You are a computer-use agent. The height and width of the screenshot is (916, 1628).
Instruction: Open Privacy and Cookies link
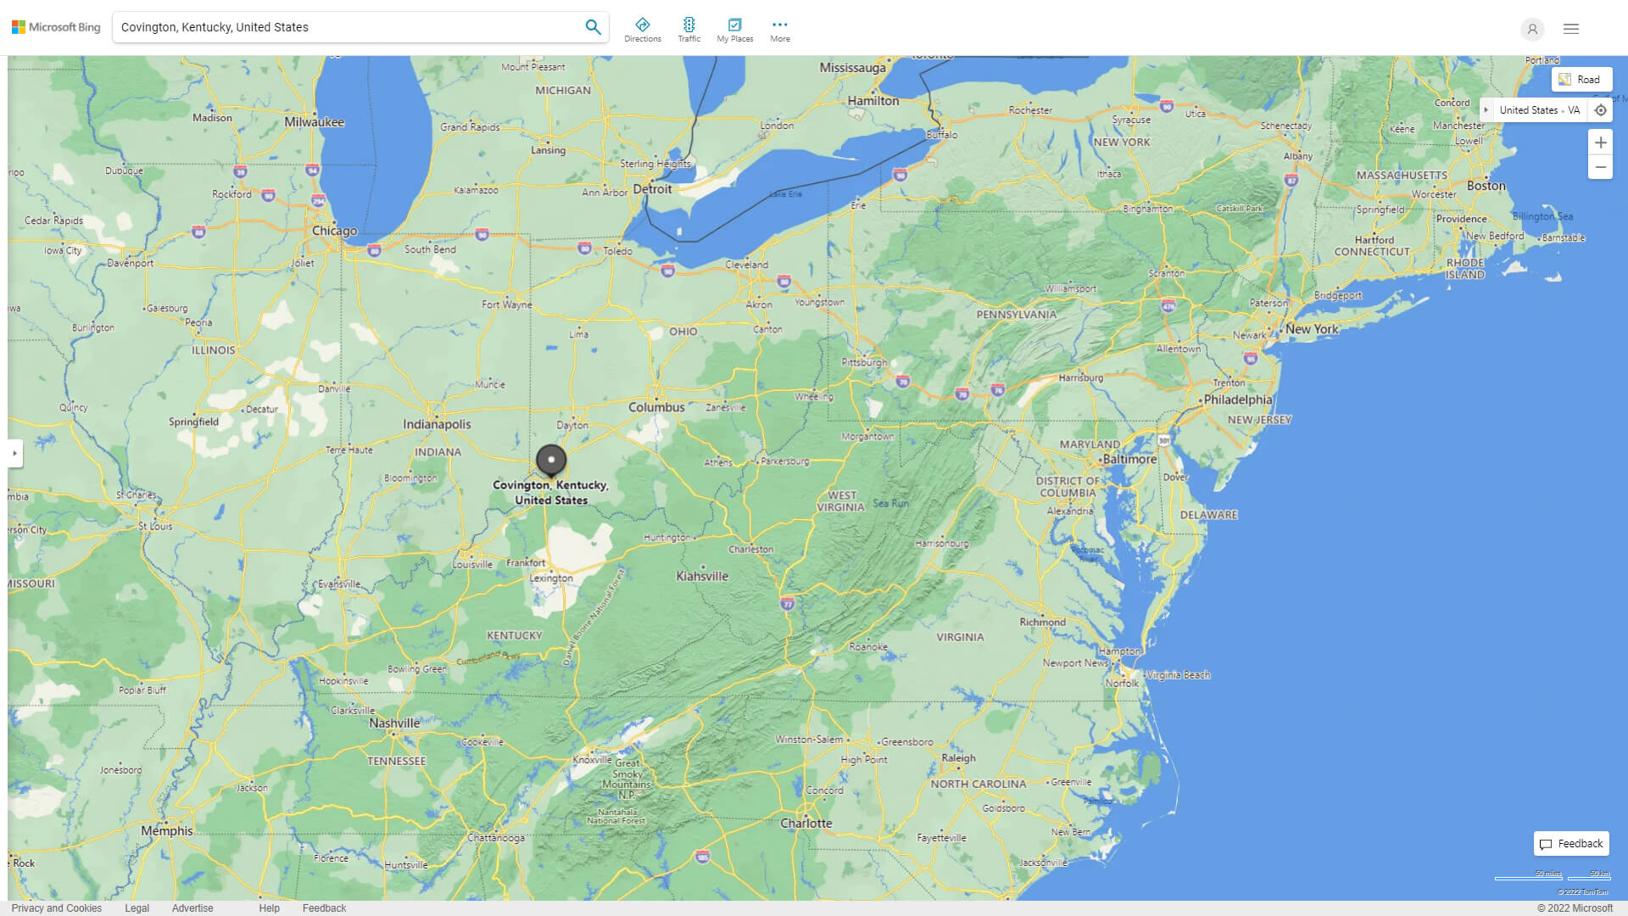57,908
